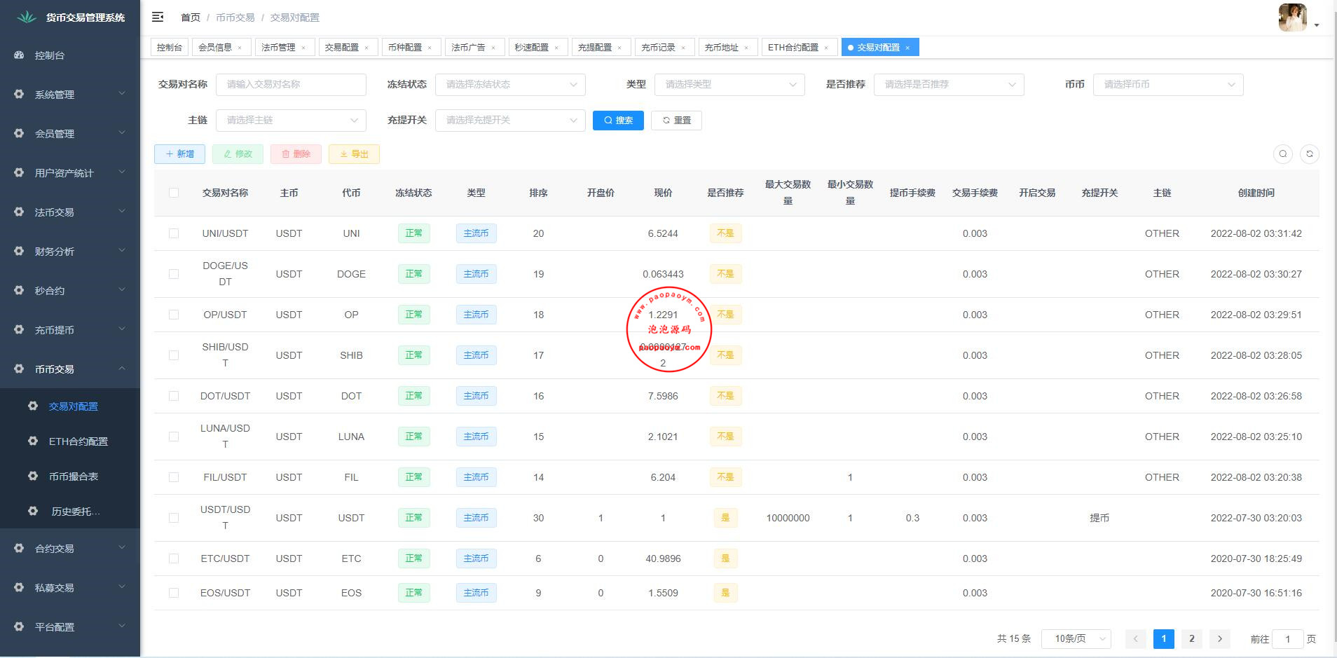Image resolution: width=1337 pixels, height=658 pixels.
Task: Focus the 交易对名称 search input
Action: [x=291, y=84]
